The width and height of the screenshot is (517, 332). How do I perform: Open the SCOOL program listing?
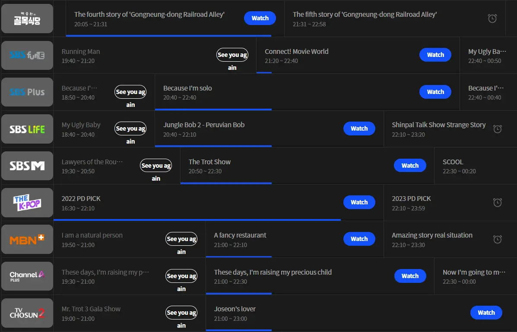click(x=476, y=166)
